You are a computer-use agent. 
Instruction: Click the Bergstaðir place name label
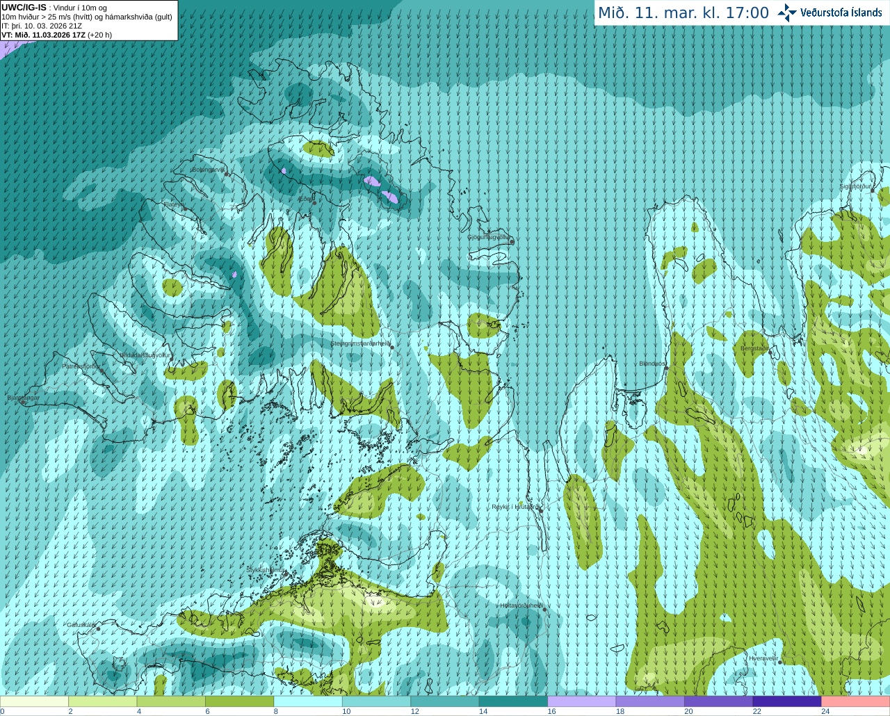point(754,348)
